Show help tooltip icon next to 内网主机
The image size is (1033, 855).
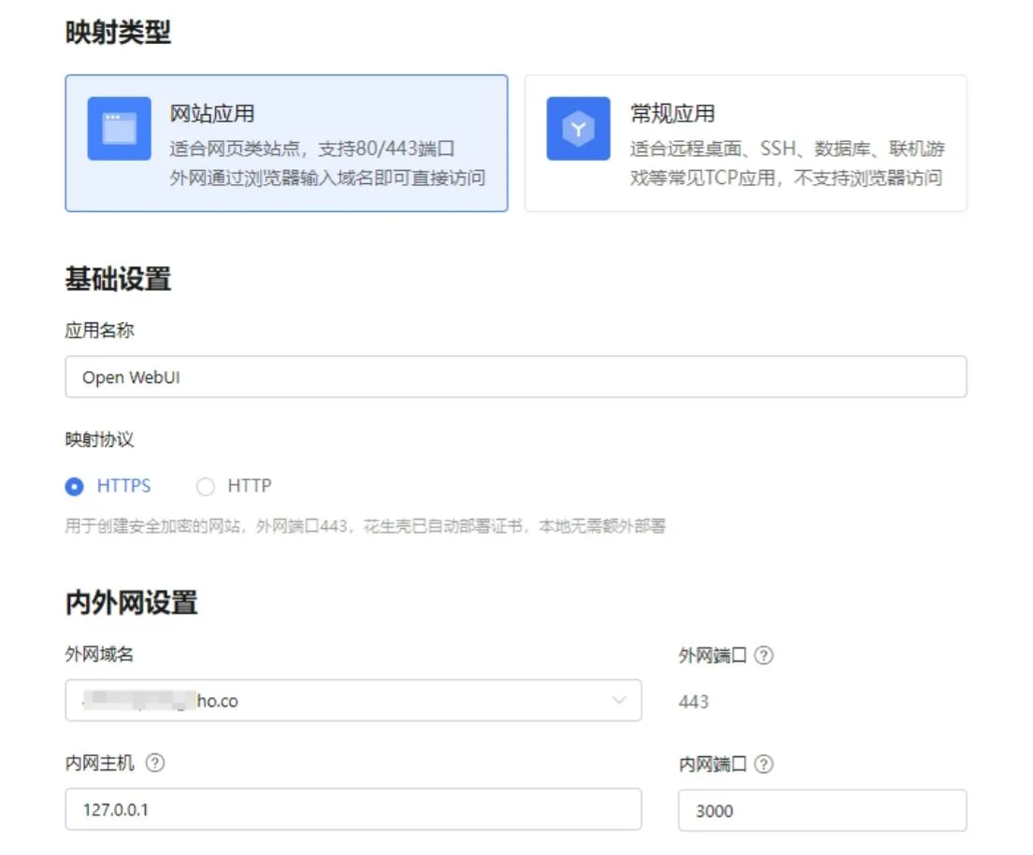point(155,762)
